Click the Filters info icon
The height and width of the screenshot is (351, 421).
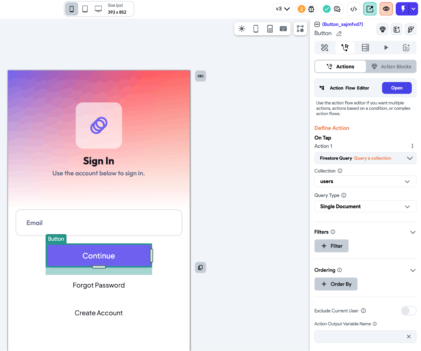(333, 232)
